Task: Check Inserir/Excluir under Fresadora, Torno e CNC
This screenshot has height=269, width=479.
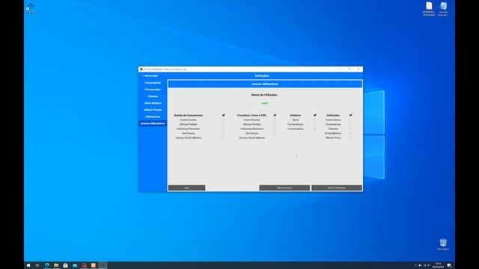Action: [275, 120]
